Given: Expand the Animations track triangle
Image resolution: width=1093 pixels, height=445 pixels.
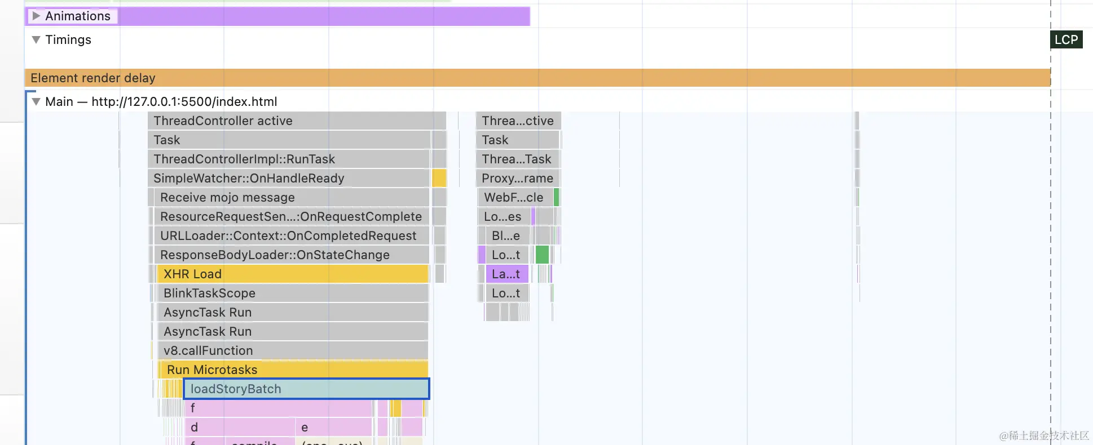Looking at the screenshot, I should click(36, 16).
